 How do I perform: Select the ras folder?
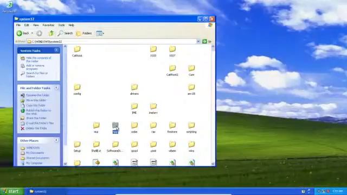pyautogui.click(x=153, y=127)
